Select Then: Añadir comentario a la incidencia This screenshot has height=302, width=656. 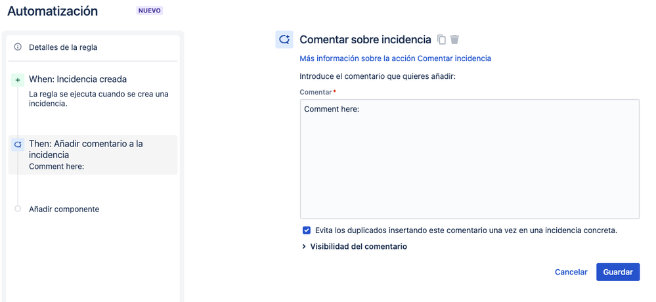(x=93, y=155)
